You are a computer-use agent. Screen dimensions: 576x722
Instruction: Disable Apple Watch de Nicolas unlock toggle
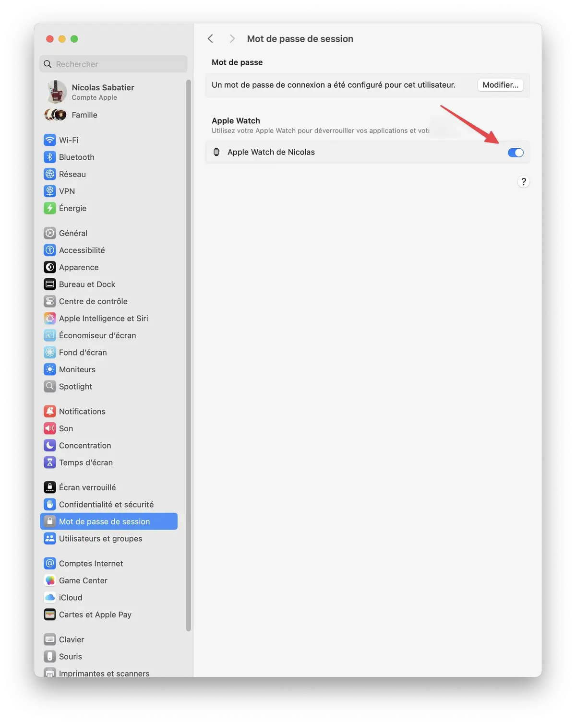[515, 152]
